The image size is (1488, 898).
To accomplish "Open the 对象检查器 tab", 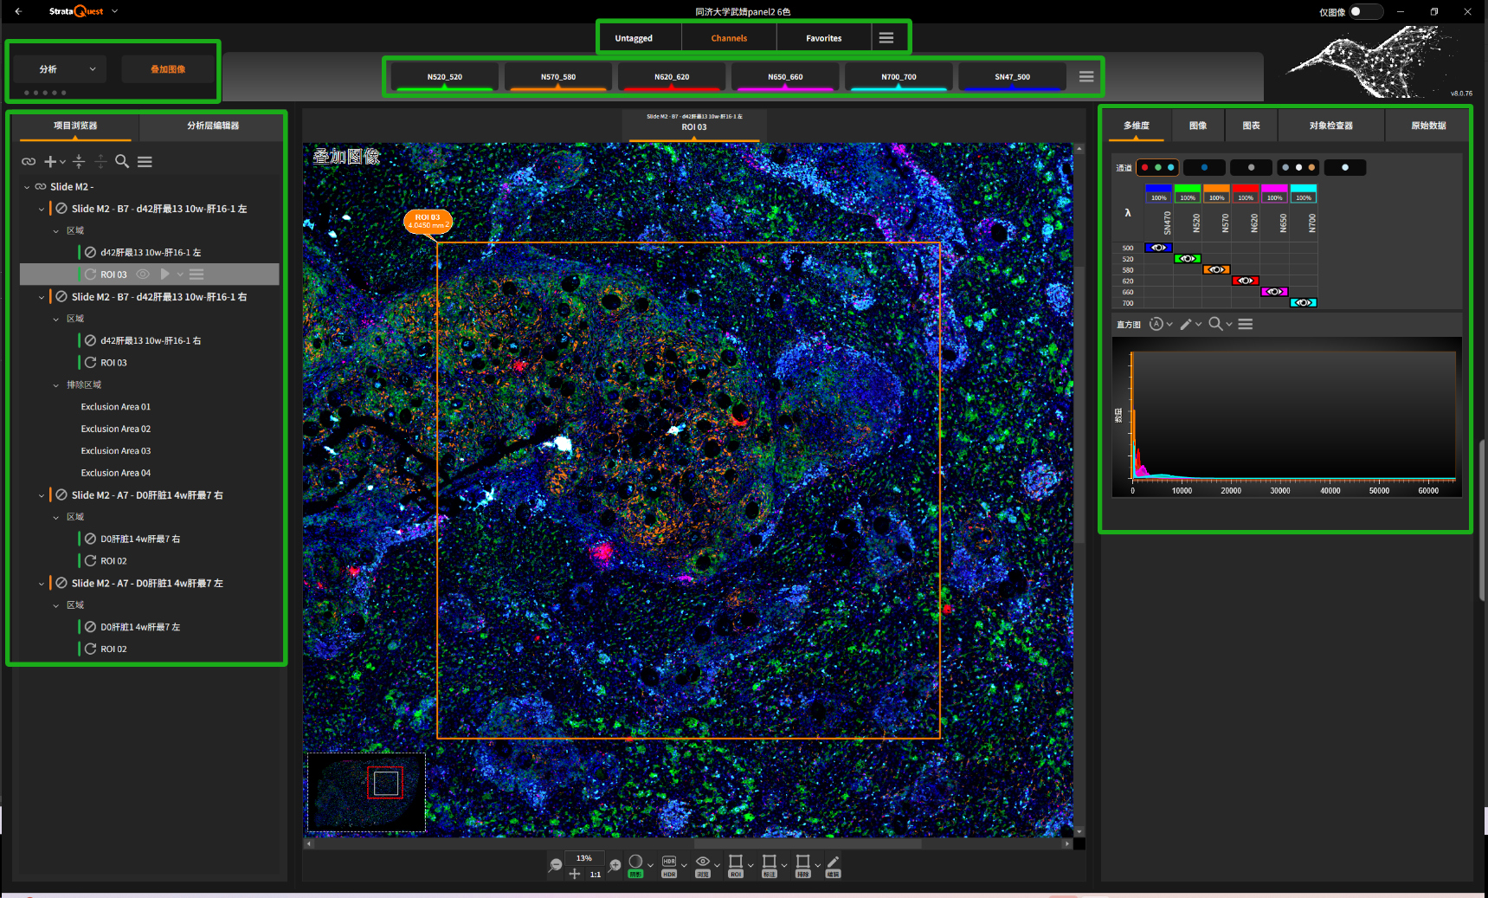I will pos(1330,125).
